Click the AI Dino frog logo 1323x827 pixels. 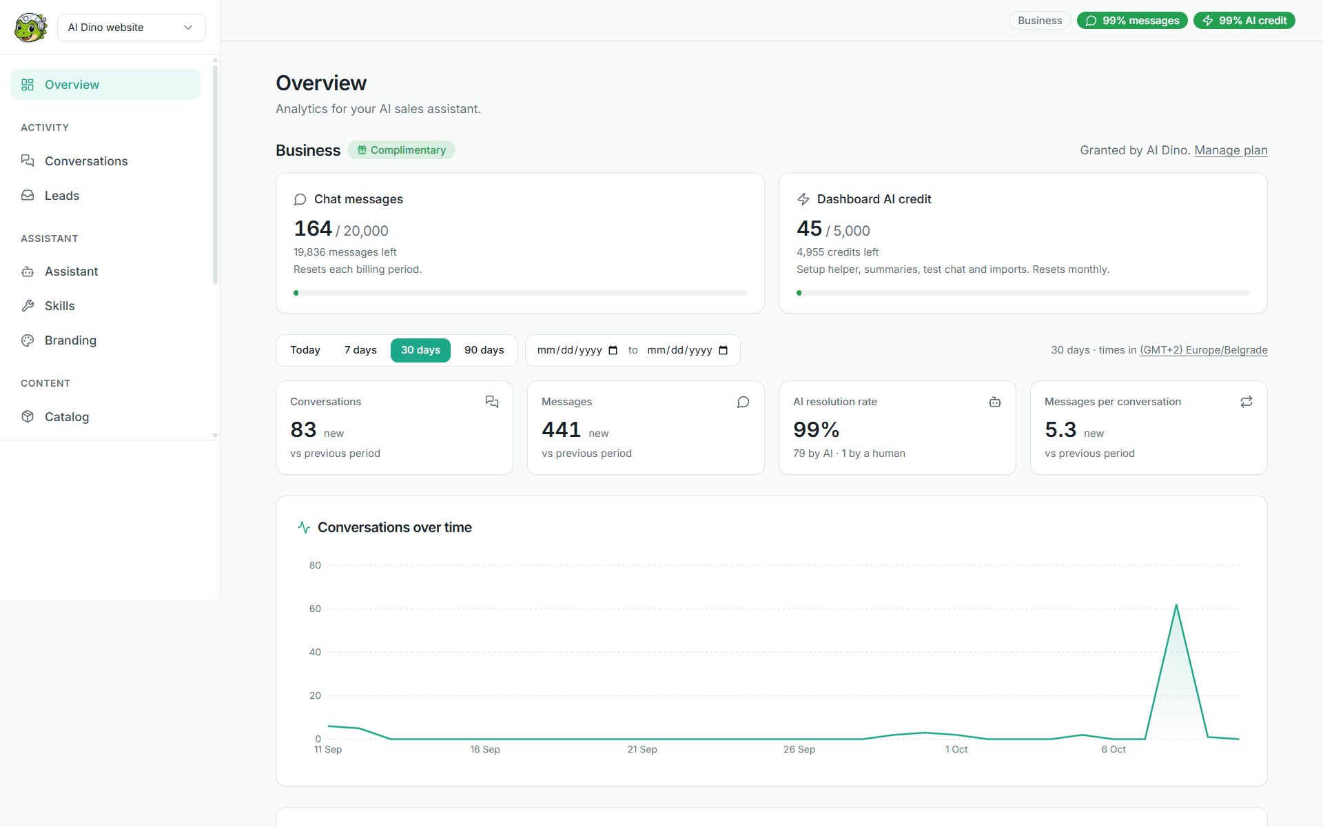tap(30, 28)
